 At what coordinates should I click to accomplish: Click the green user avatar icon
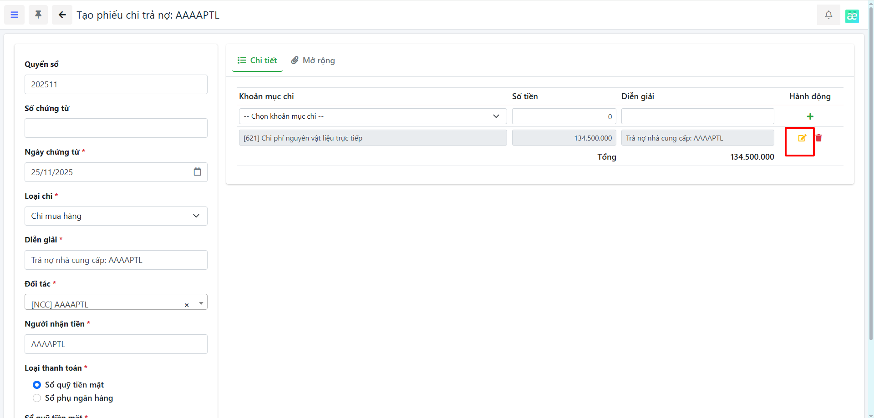852,16
